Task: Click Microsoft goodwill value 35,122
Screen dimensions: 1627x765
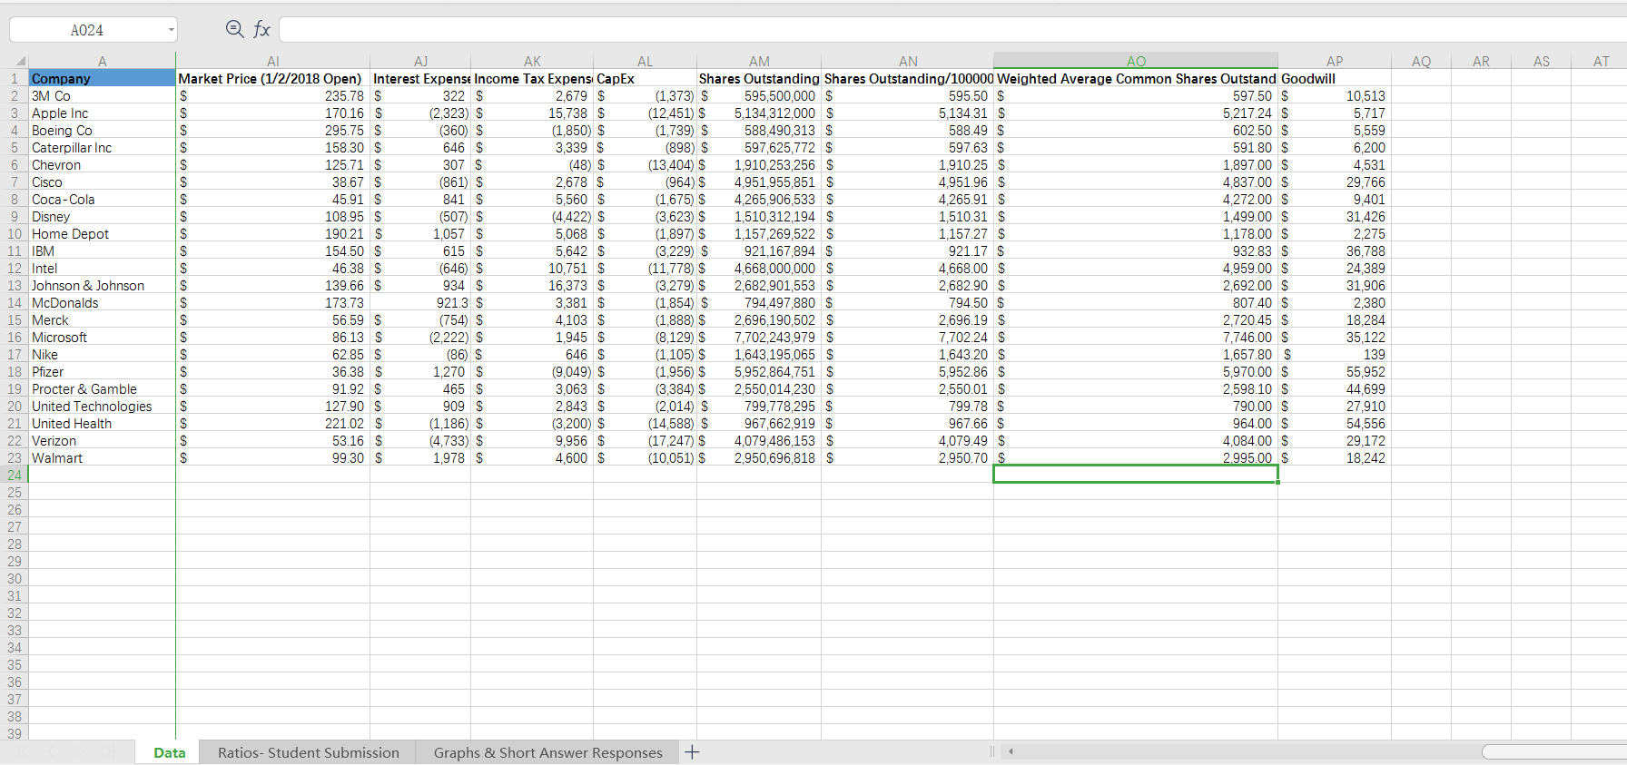Action: [1335, 338]
